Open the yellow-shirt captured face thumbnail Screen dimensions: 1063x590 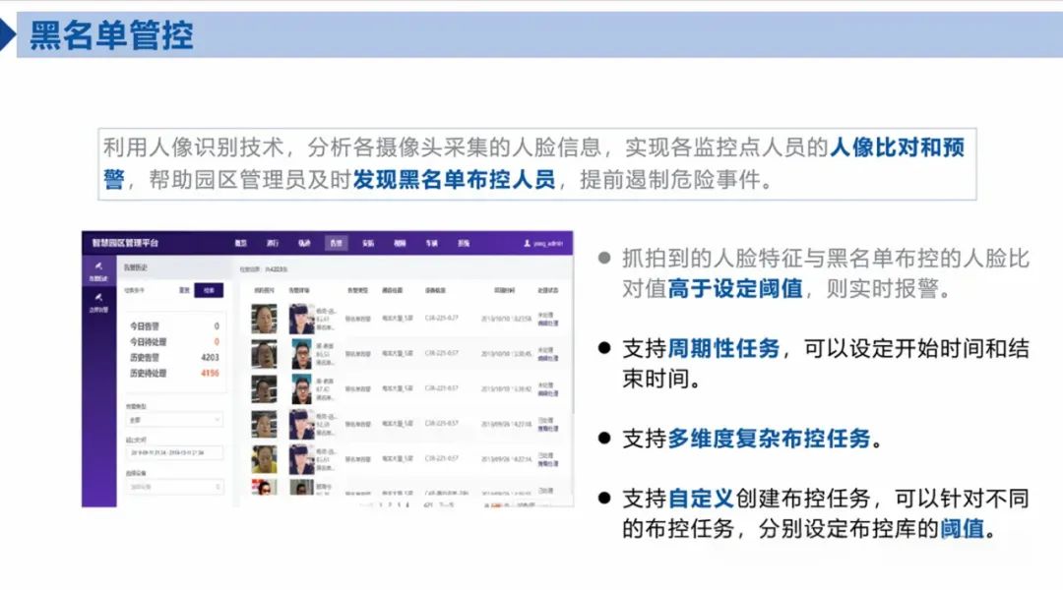[x=265, y=460]
